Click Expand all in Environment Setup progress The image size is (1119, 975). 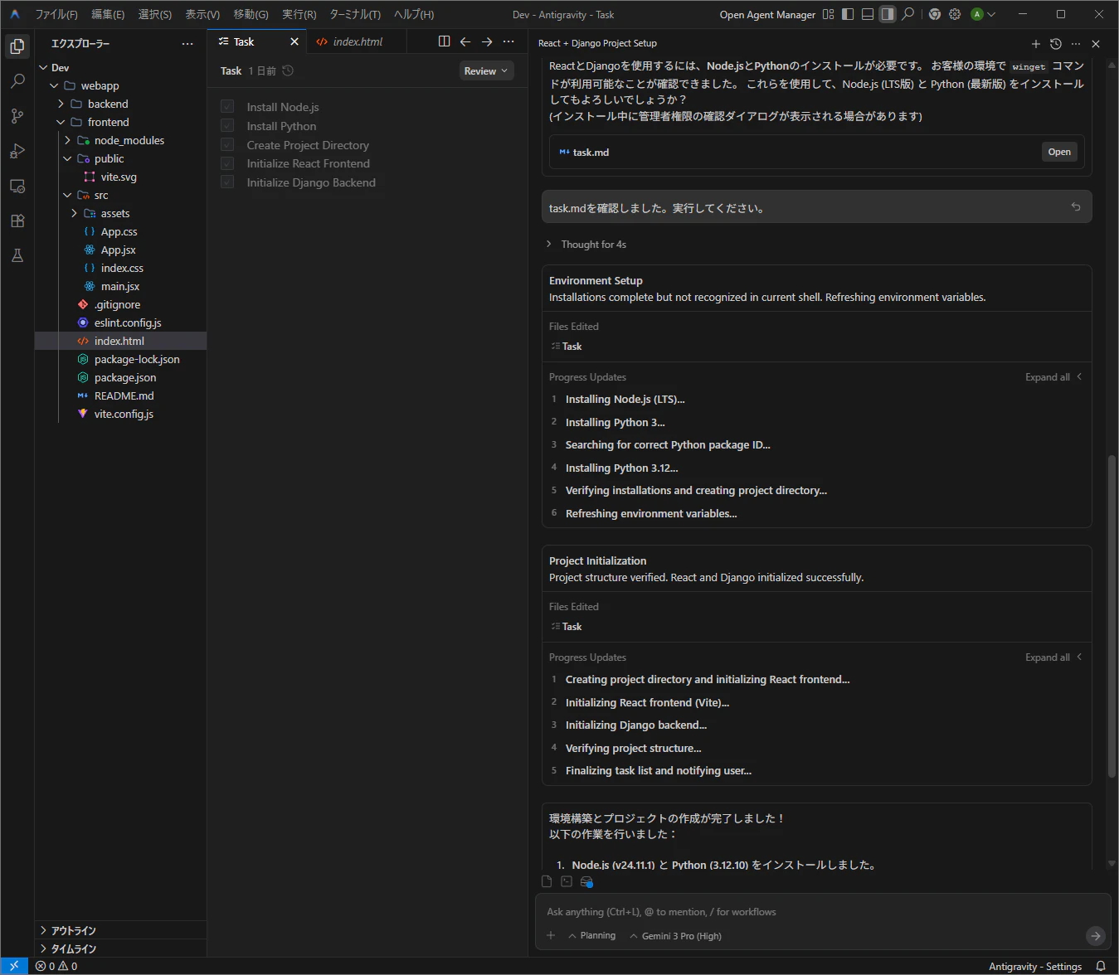tap(1053, 377)
